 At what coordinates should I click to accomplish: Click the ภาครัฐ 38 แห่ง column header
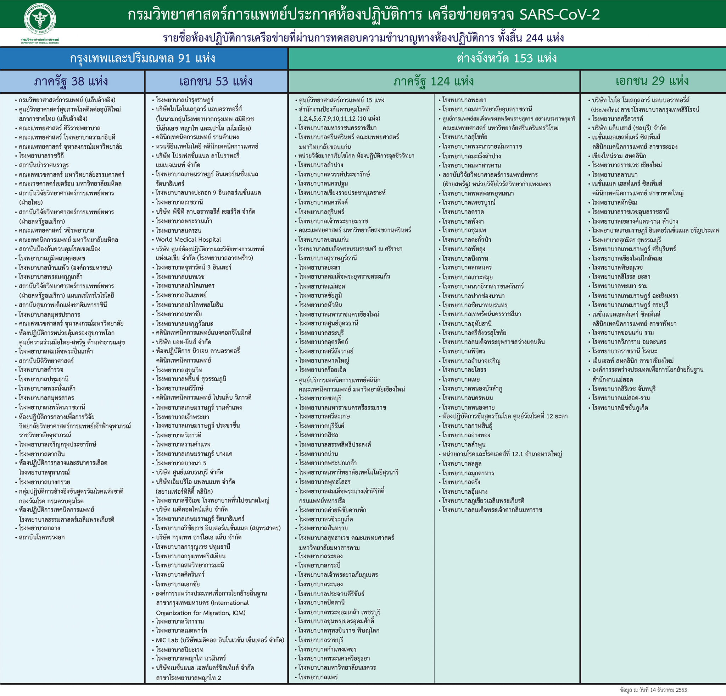click(x=71, y=81)
